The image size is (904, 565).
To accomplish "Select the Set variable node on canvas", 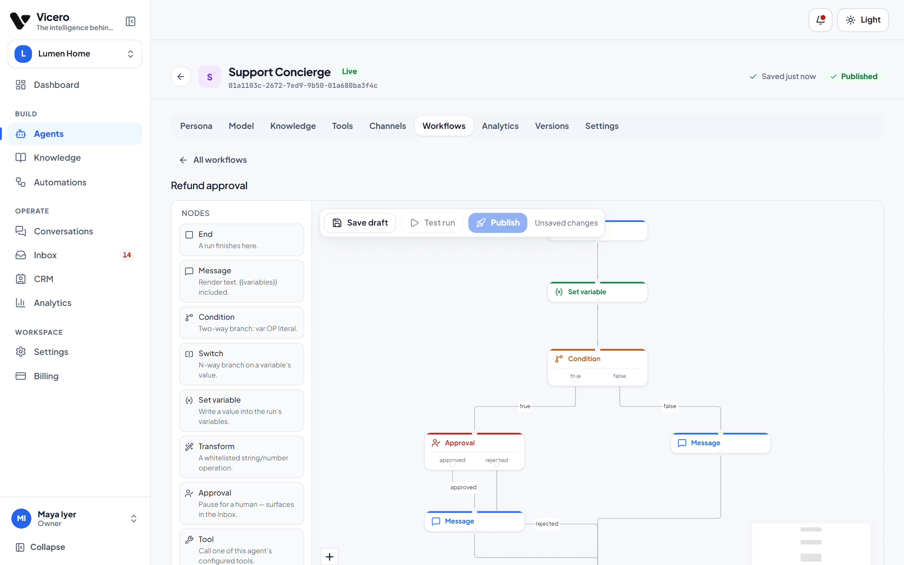I will point(597,292).
